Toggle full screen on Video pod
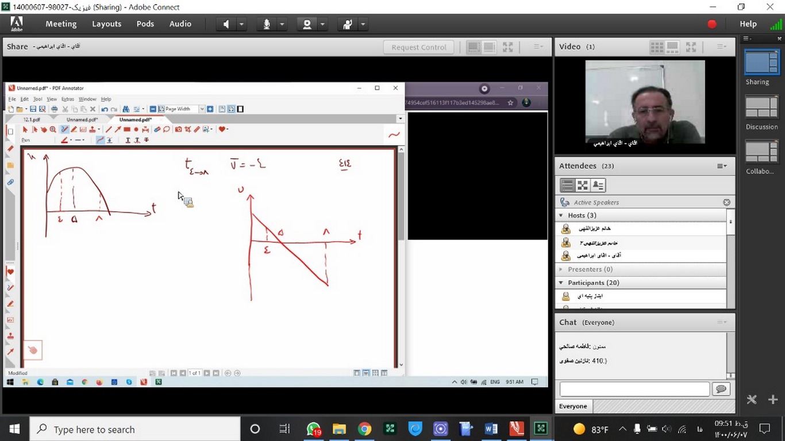Viewport: 785px width, 441px height. 691,47
